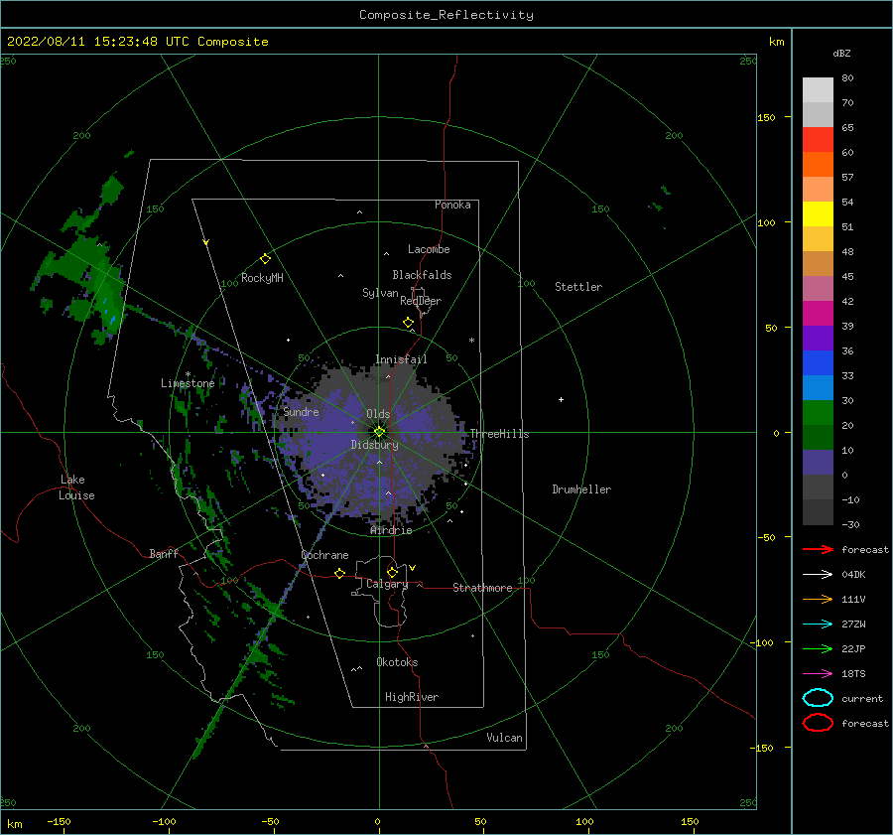
Task: Click the Lake Louise label
Action: pyautogui.click(x=76, y=487)
